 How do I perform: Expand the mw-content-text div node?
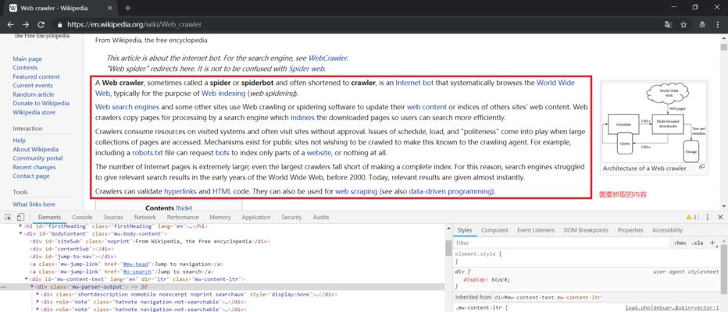click(27, 278)
